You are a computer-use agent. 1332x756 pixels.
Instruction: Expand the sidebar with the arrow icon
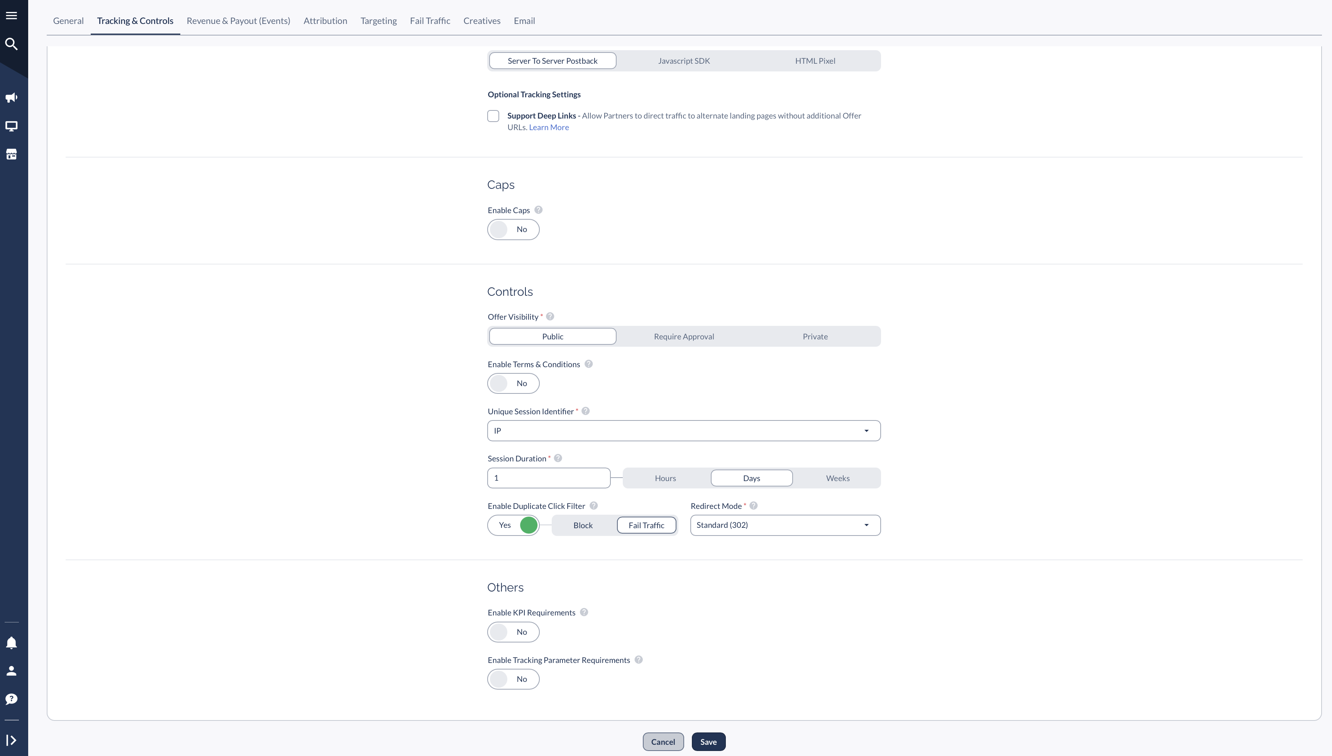[12, 740]
